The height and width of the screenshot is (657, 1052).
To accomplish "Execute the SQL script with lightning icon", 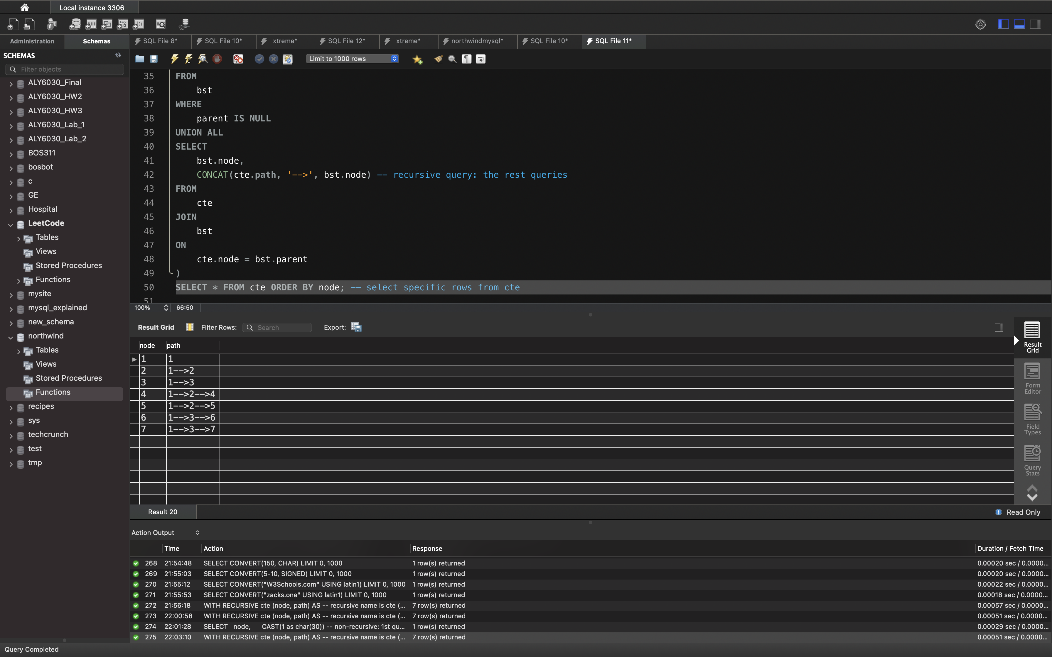I will tap(175, 59).
